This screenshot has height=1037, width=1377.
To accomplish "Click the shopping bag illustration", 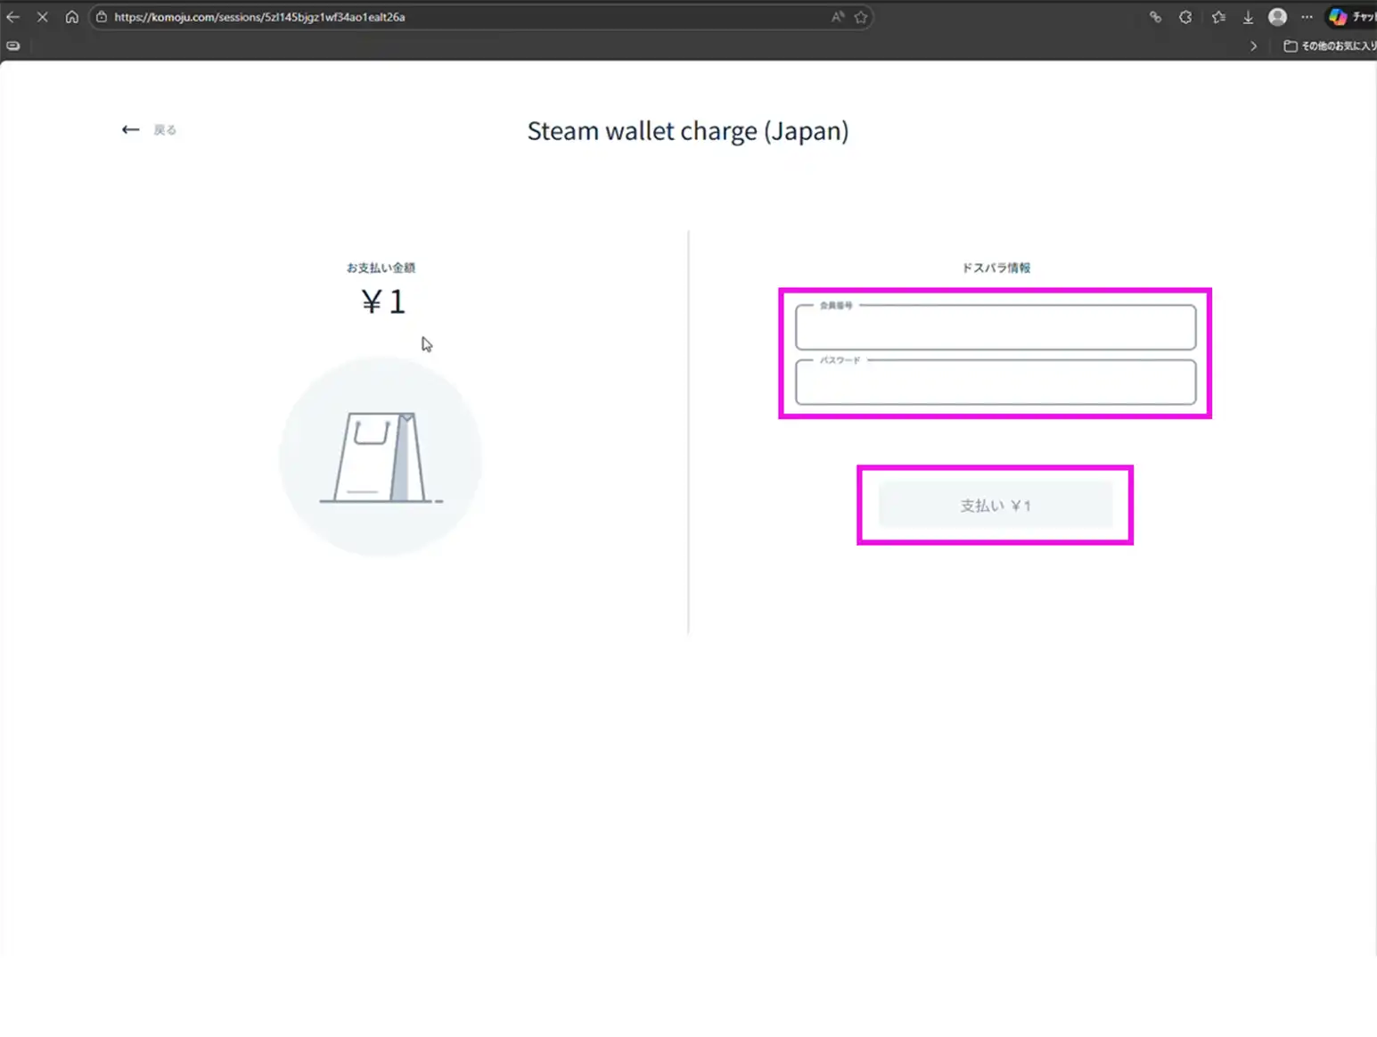I will 381,457.
